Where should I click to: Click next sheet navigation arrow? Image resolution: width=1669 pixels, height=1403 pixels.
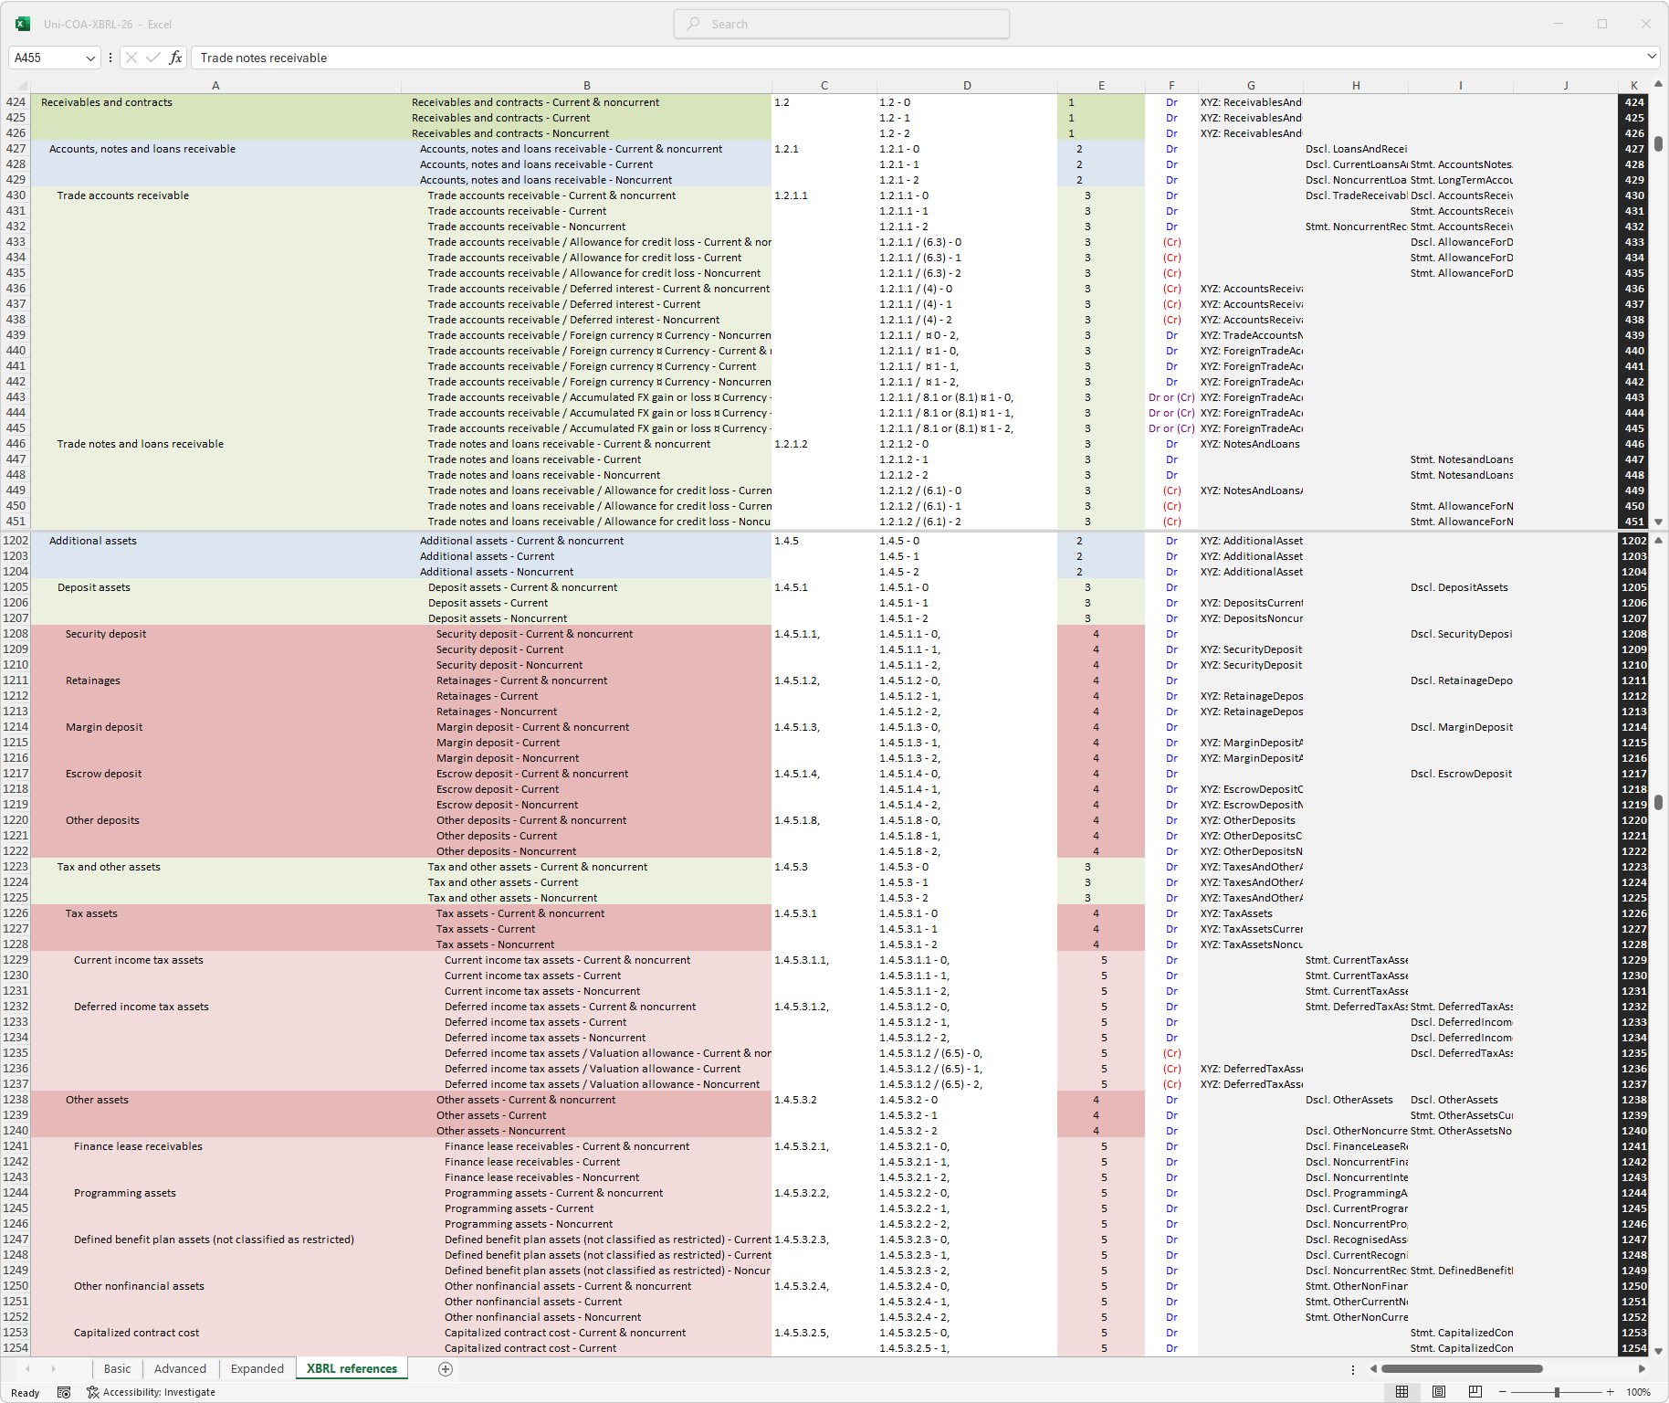pyautogui.click(x=53, y=1368)
